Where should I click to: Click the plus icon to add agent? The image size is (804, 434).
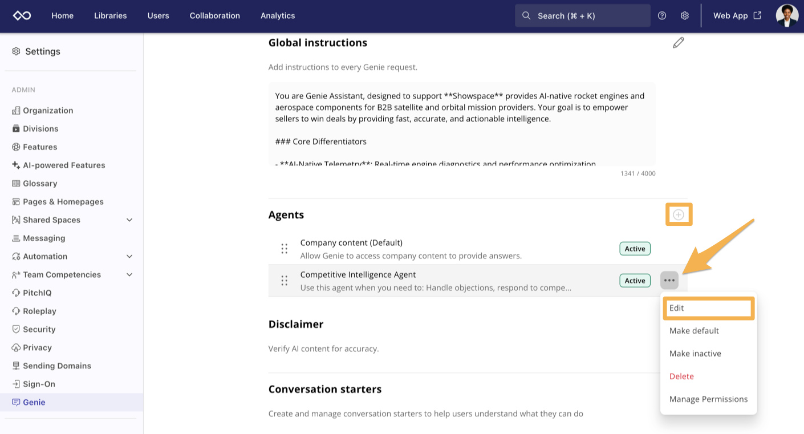click(x=679, y=214)
